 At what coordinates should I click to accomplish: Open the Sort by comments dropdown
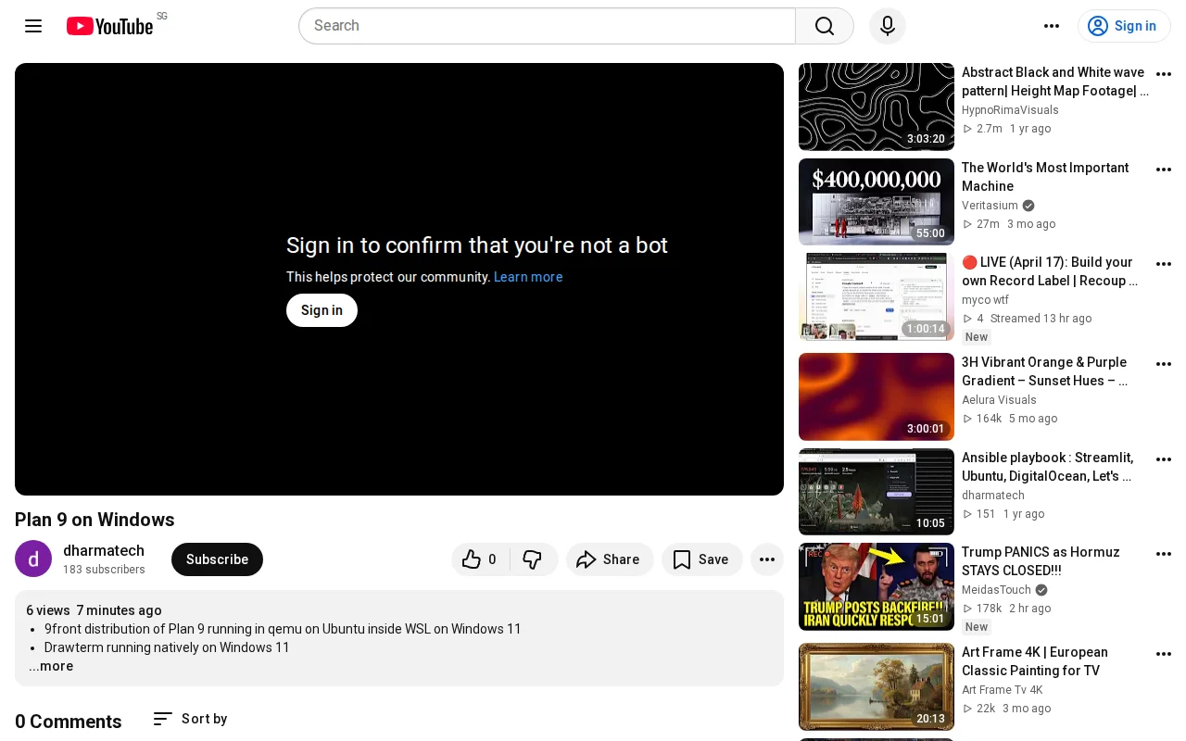pyautogui.click(x=190, y=719)
